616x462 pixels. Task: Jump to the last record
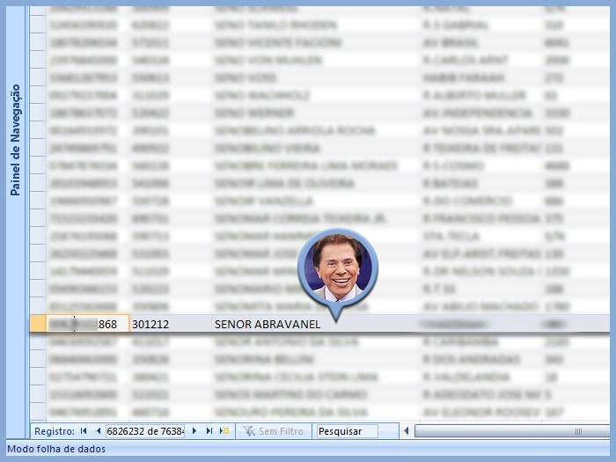pos(209,431)
